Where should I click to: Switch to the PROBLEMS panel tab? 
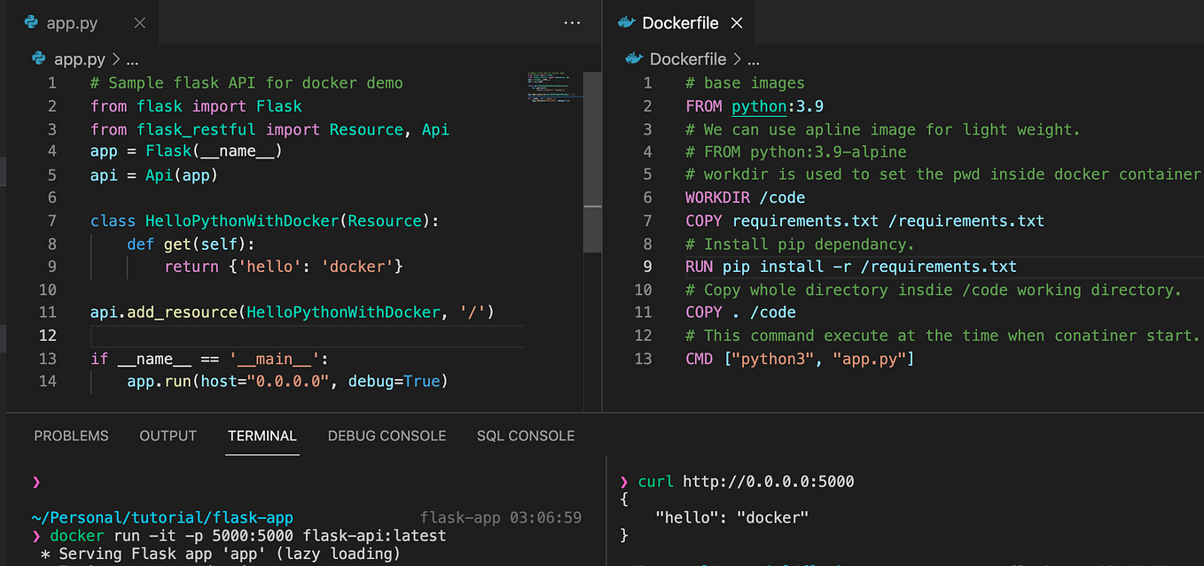(x=71, y=436)
